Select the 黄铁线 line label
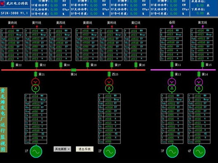The width and height of the screenshot is (218, 163). 12,23
